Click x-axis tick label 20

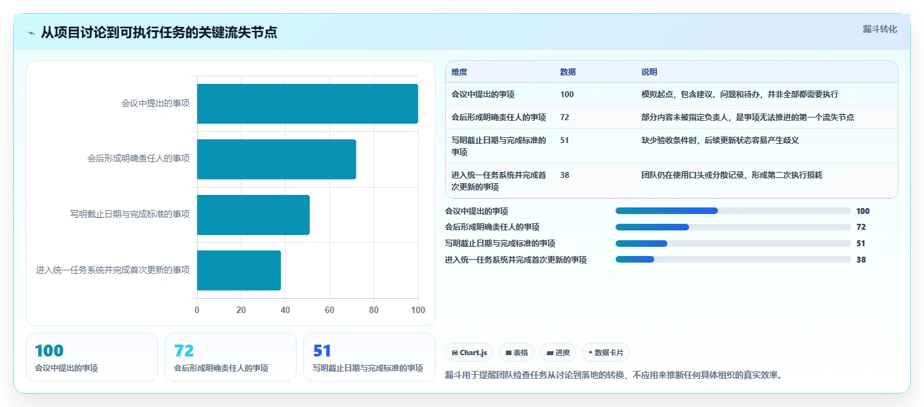click(241, 310)
